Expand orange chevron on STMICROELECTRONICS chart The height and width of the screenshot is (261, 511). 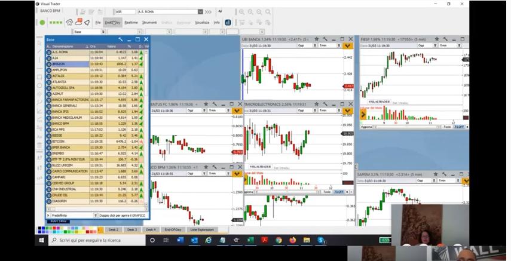[347, 110]
